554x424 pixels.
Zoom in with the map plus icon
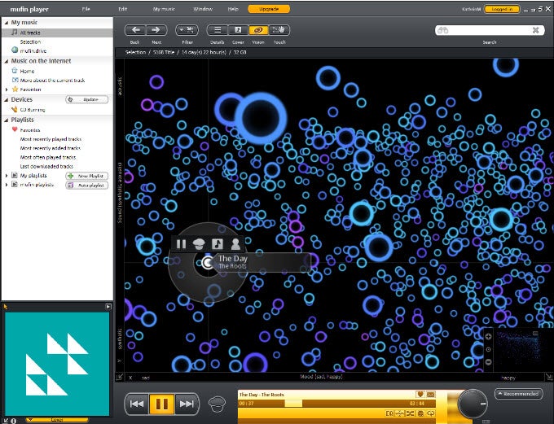point(488,336)
